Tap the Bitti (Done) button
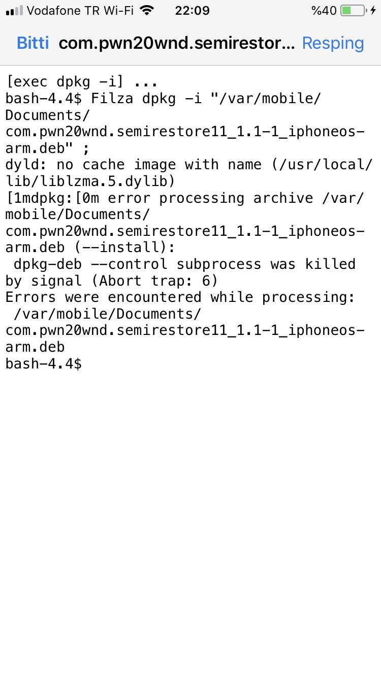 (x=33, y=43)
